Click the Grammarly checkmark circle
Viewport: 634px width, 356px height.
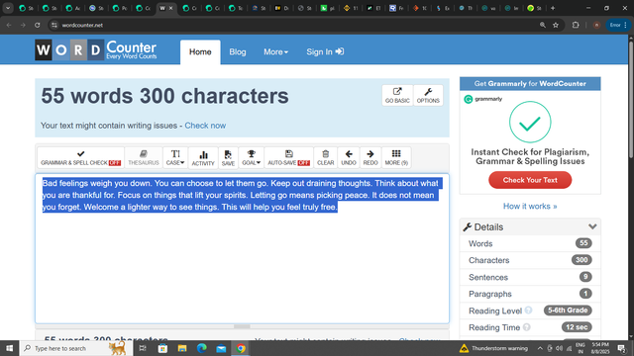pos(530,122)
